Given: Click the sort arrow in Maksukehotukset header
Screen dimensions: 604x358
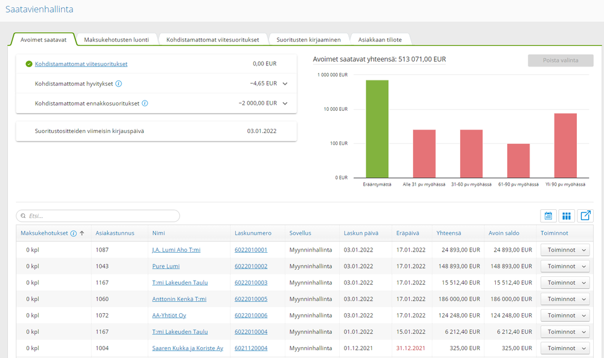Looking at the screenshot, I should pos(82,233).
